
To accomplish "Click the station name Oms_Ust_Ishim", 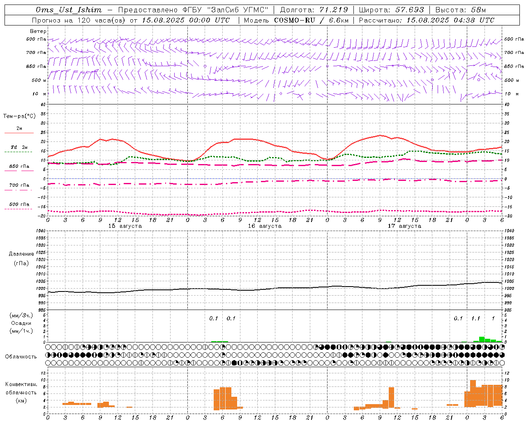I will [x=69, y=10].
